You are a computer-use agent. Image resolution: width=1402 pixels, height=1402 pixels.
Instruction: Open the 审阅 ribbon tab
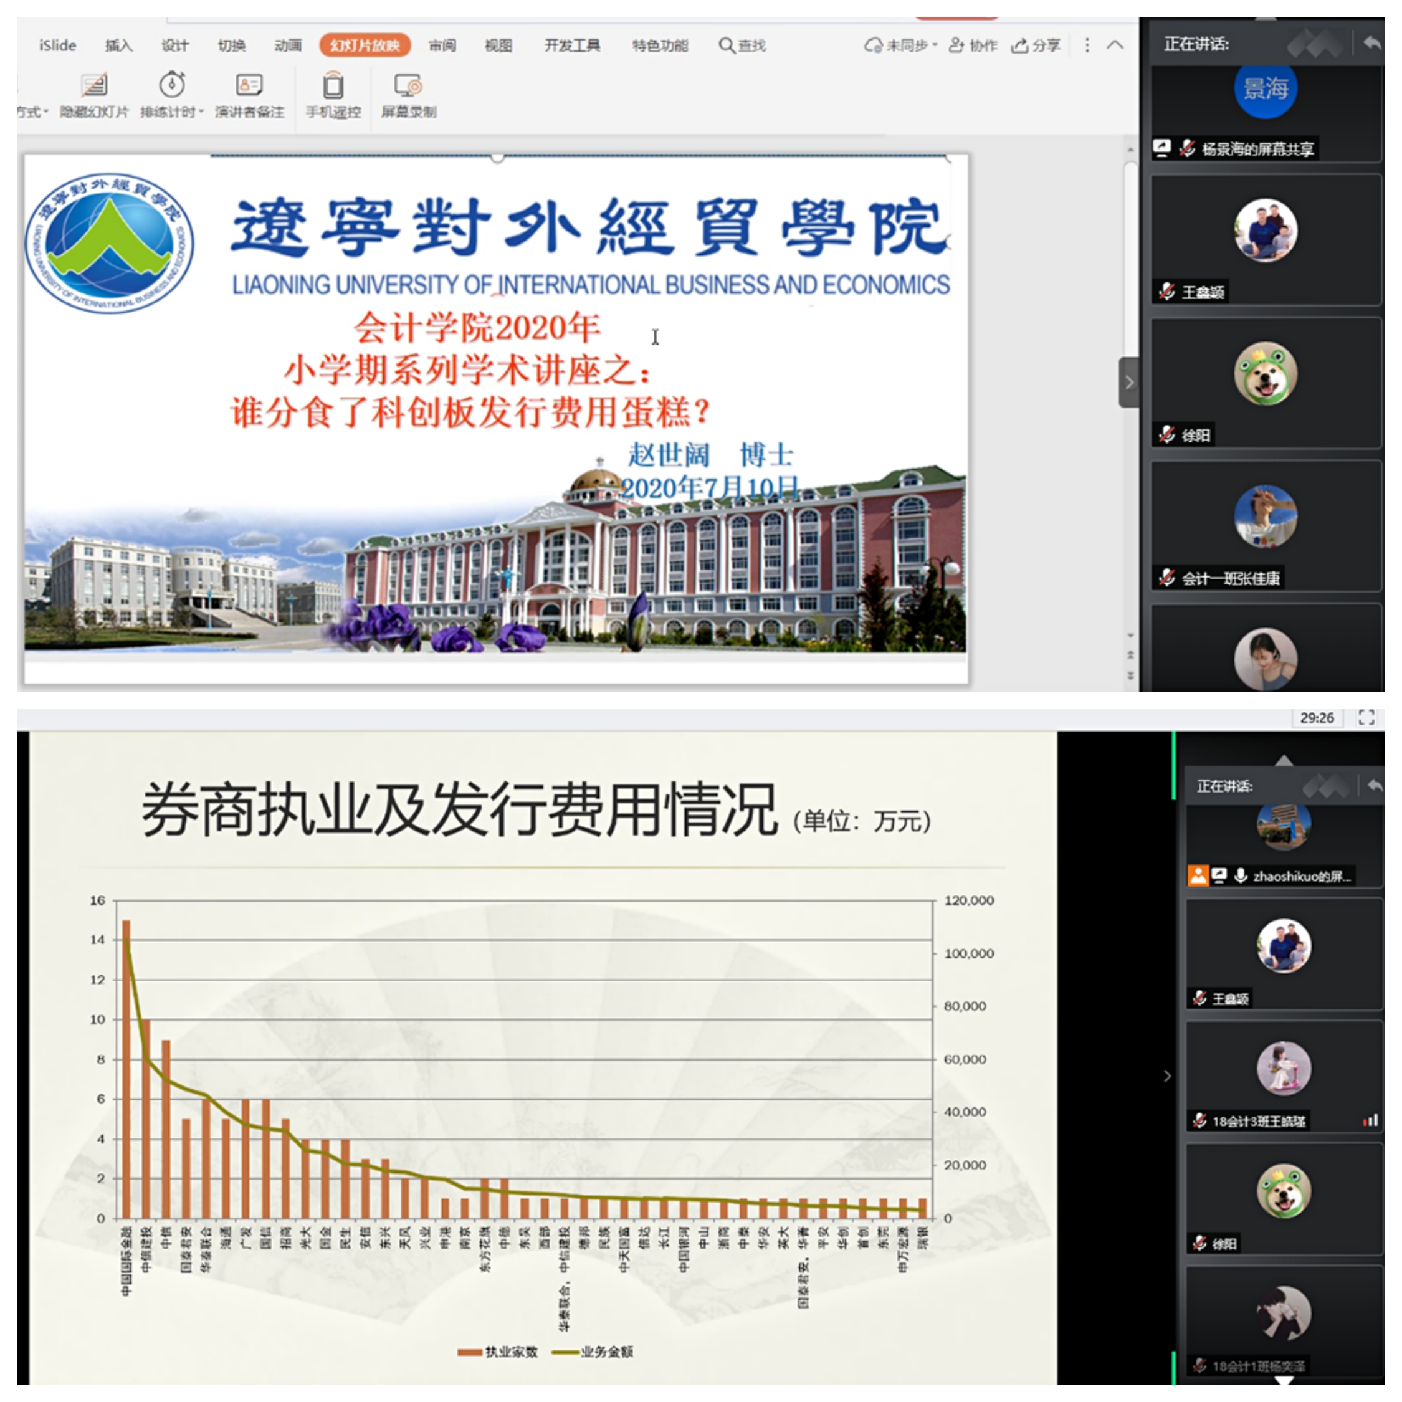(442, 45)
